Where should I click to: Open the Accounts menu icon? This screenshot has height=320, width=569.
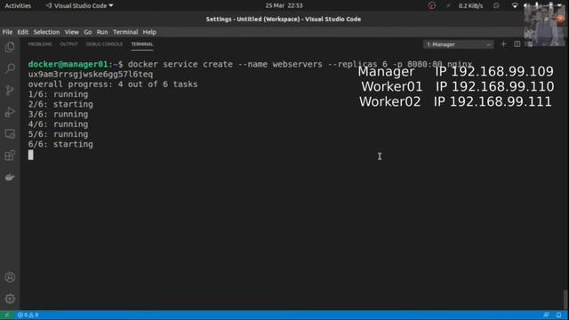point(10,277)
